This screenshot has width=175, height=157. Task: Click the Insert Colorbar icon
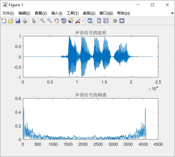click(99, 21)
